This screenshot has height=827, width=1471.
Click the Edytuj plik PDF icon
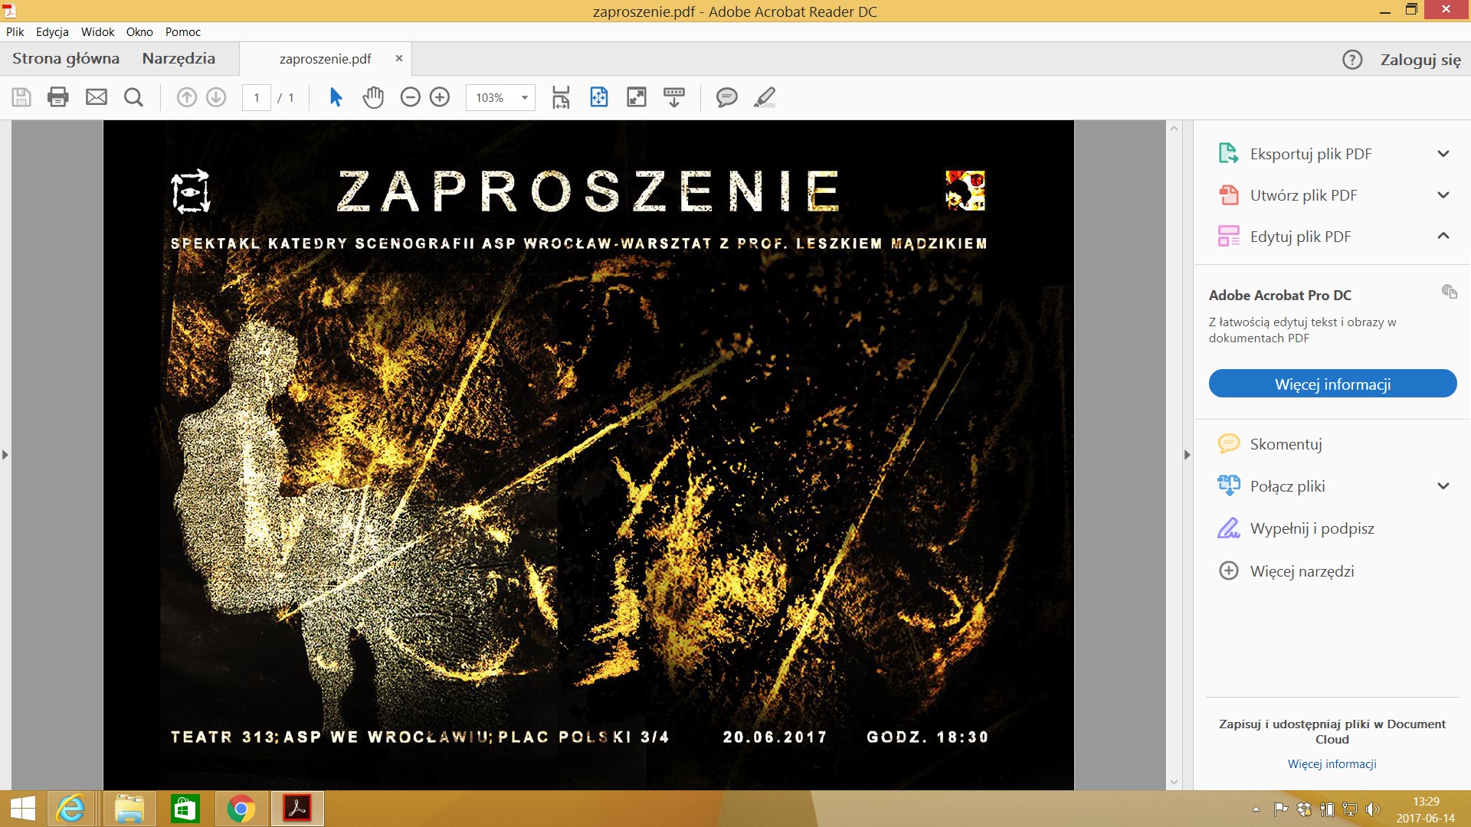[1229, 236]
